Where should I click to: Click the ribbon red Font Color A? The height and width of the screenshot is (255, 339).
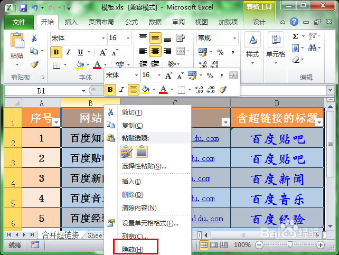(x=97, y=64)
